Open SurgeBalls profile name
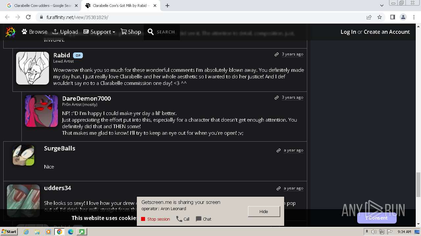The height and width of the screenshot is (236, 421). pos(60,148)
